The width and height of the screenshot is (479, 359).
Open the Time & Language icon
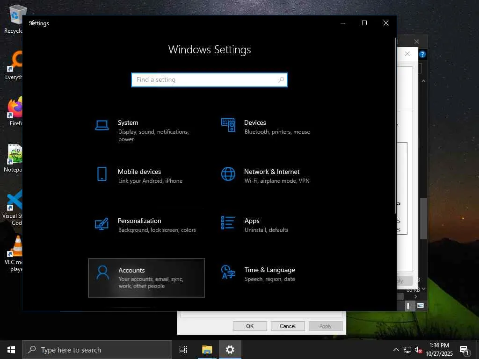(228, 272)
